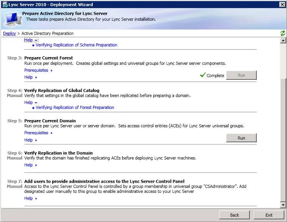Screen dimensions: 287x222
Task: Click the computer icon in header
Action: point(13,19)
